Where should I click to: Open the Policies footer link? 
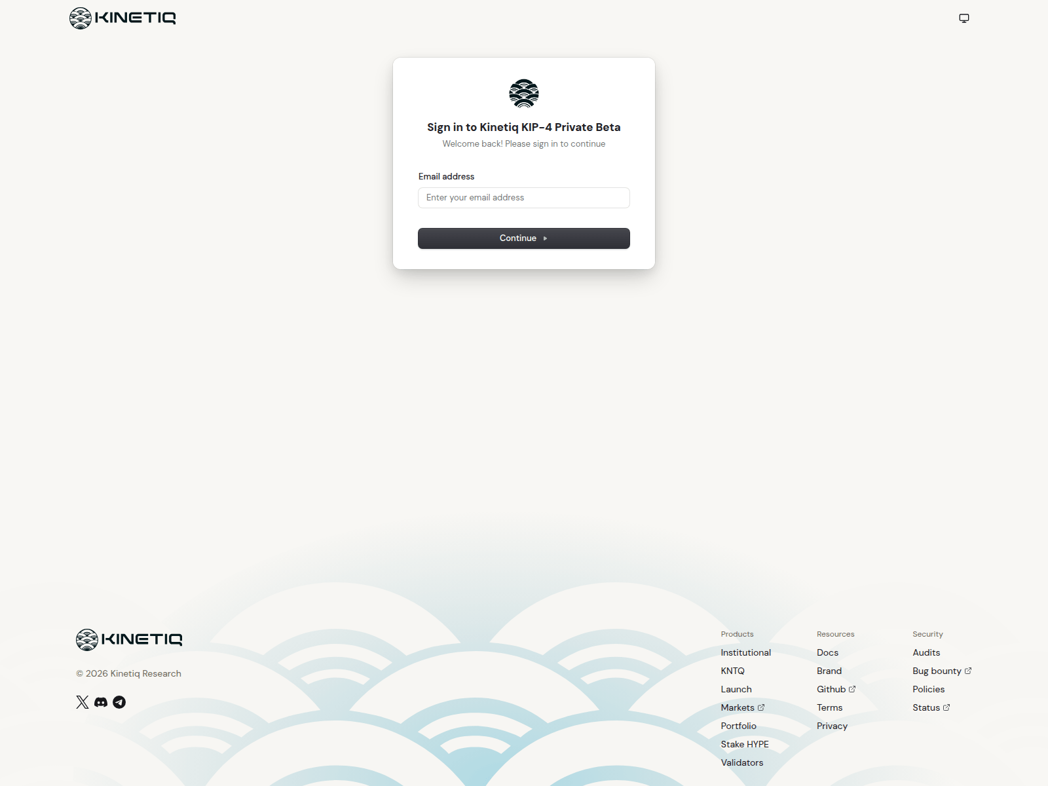[x=929, y=689]
